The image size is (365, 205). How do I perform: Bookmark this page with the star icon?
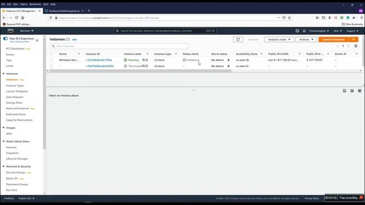point(289,18)
